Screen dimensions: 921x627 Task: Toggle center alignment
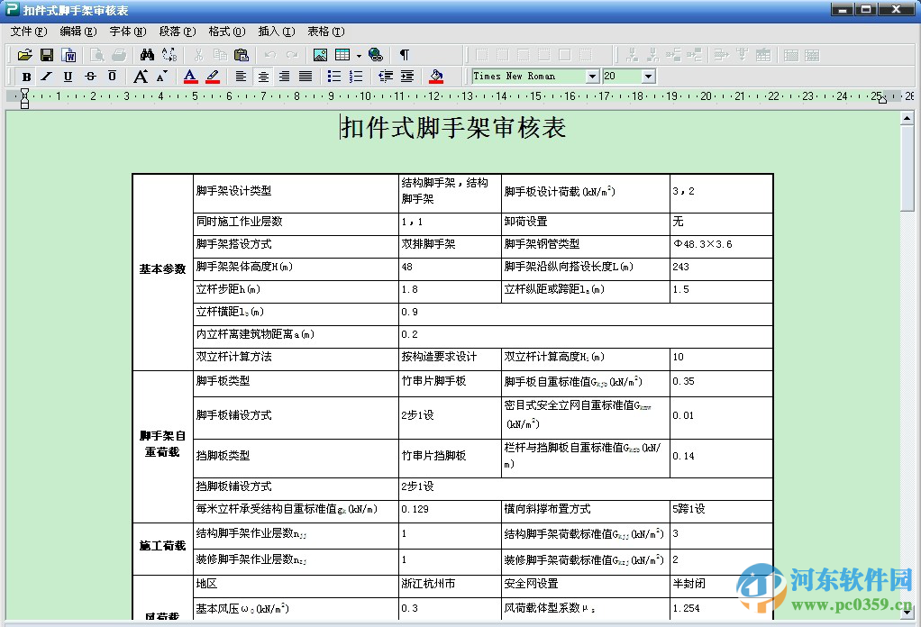[x=262, y=76]
